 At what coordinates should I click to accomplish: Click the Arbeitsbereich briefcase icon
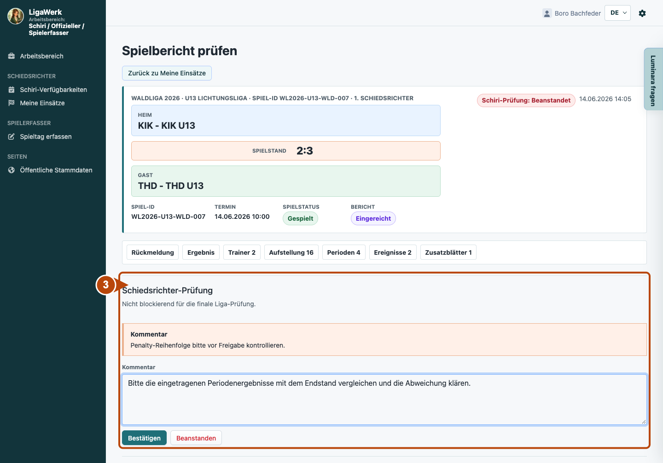coord(12,56)
